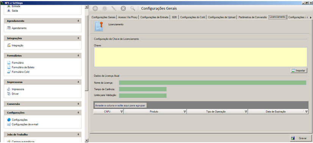
Task: Click the Tempo de Carência field
Action: [143, 89]
